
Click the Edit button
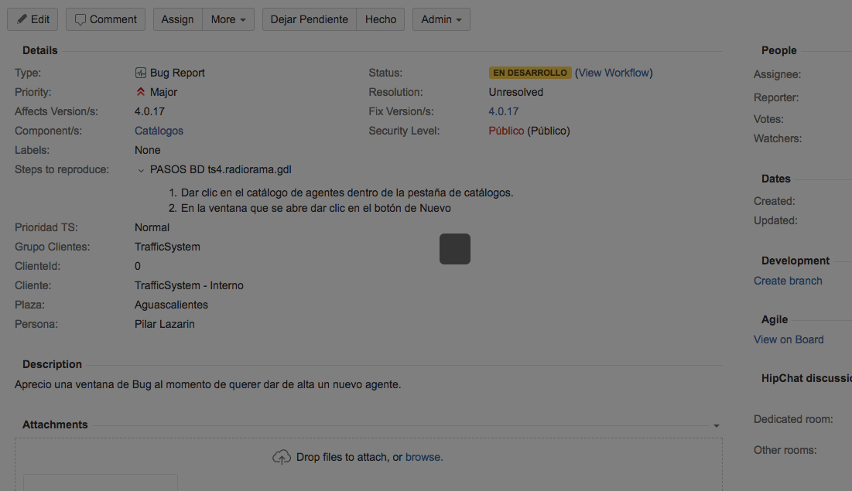[x=33, y=19]
